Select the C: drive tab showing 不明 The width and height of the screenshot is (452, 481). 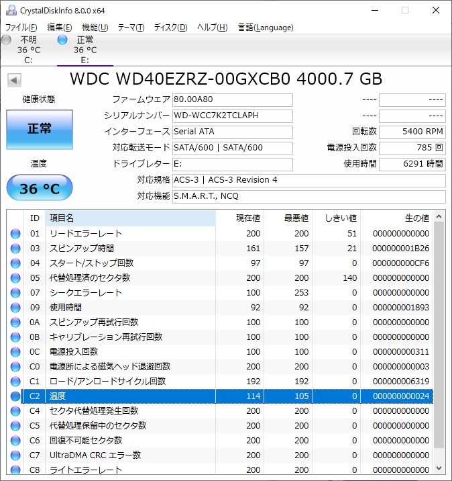[28, 50]
